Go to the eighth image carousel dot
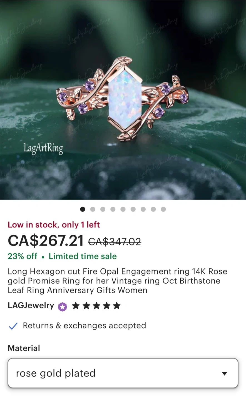This screenshot has height=400, width=246. [x=153, y=209]
